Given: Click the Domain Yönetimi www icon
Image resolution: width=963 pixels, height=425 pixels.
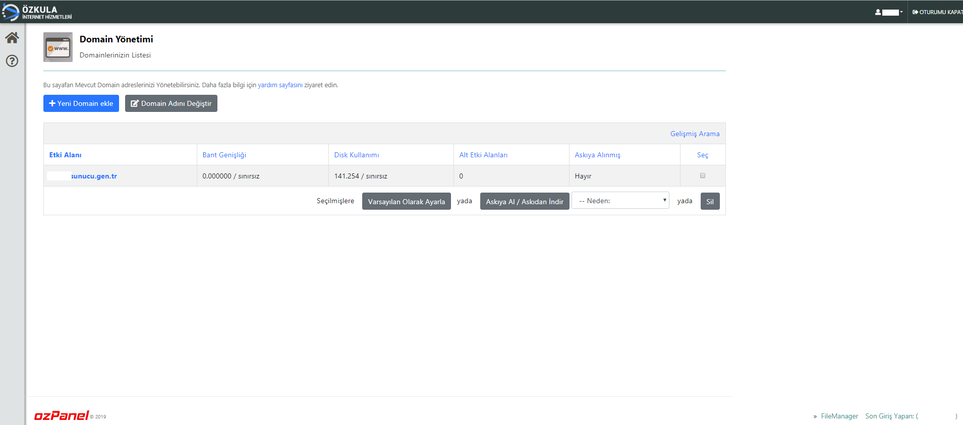Looking at the screenshot, I should (x=58, y=47).
